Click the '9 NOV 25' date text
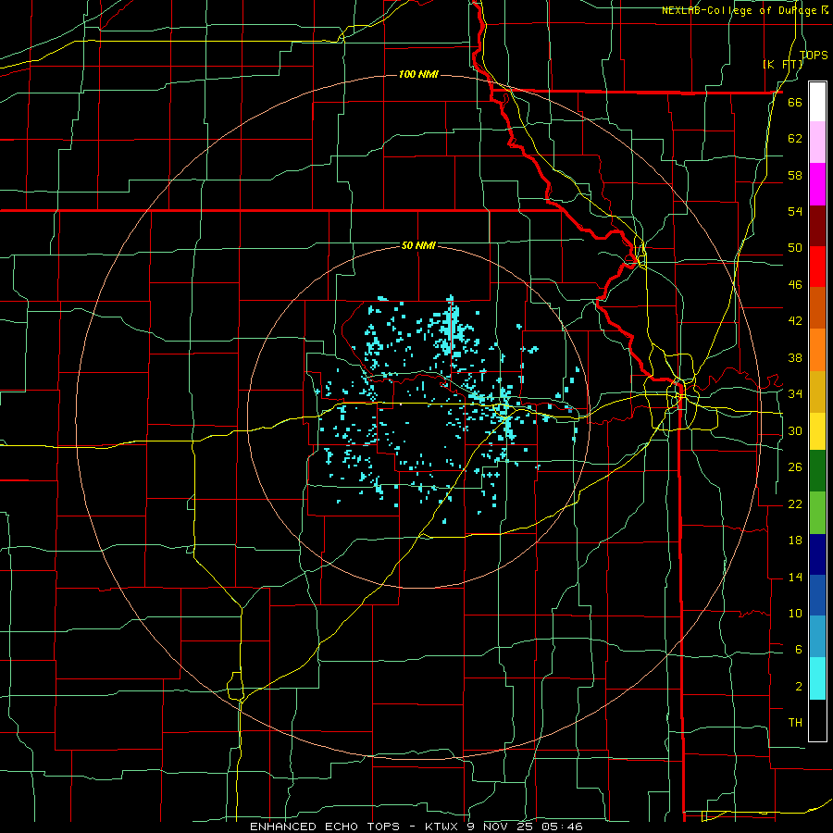Screen dimensions: 833x833 [x=501, y=827]
